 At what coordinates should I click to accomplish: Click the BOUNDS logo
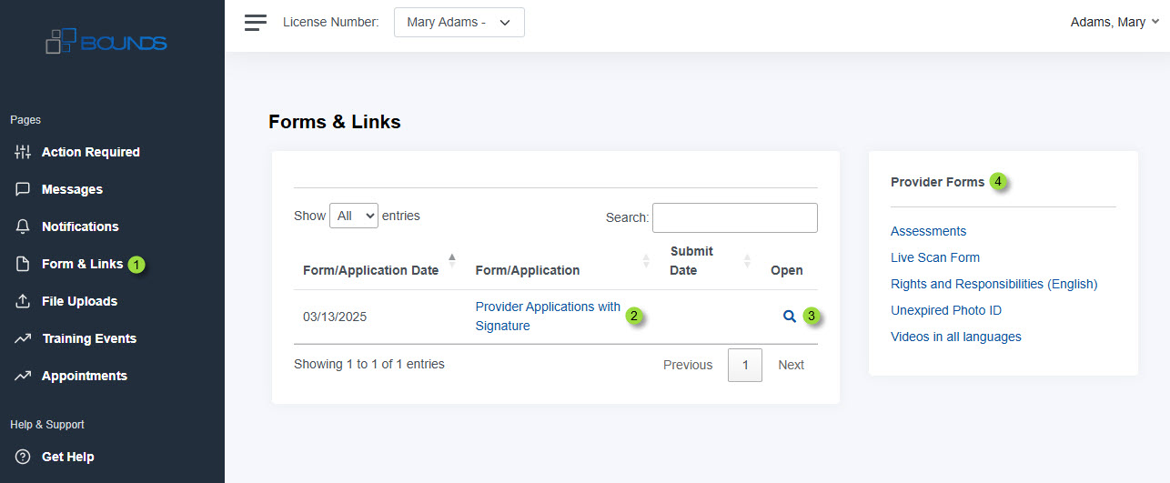pos(106,42)
